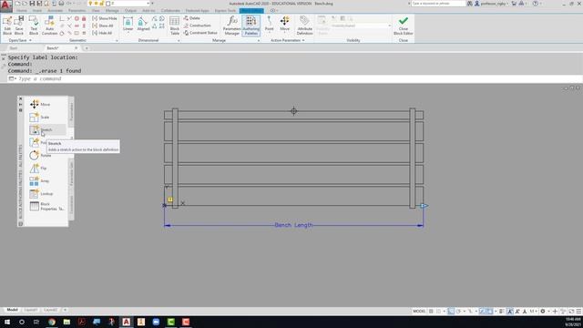Open the Manage ribbon tab
This screenshot has width=583, height=328.
click(112, 11)
